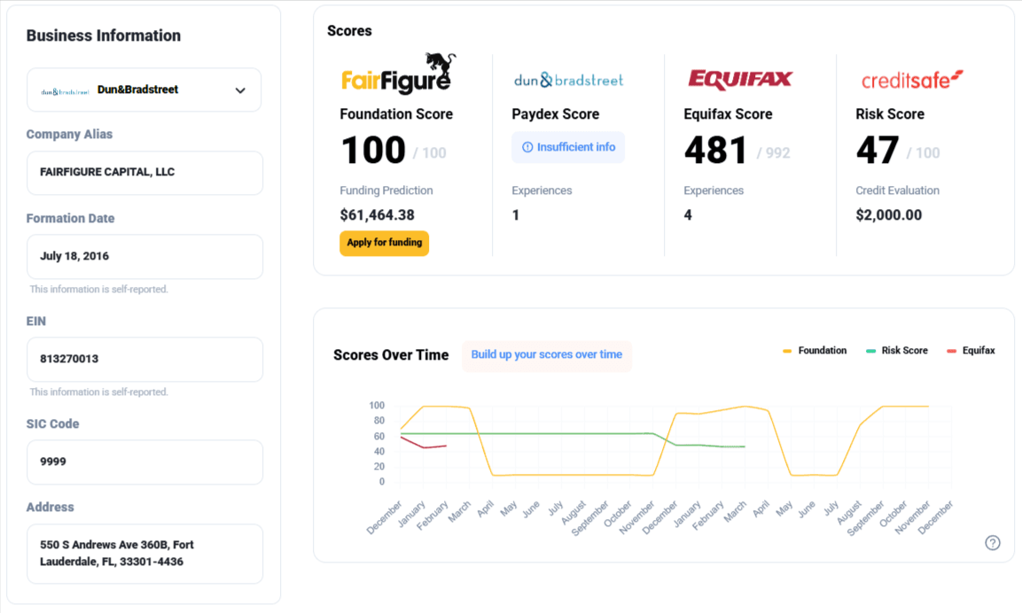Click the SIC Code field
The width and height of the screenshot is (1022, 613).
pos(144,462)
